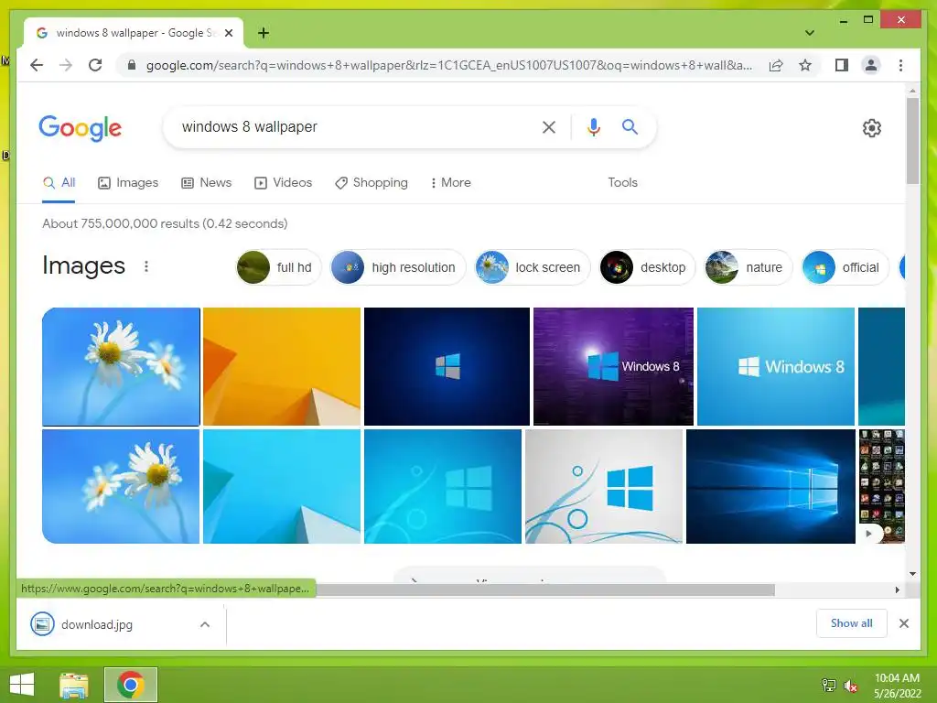
Task: Open the purple Windows 8 thumbnail
Action: 613,366
